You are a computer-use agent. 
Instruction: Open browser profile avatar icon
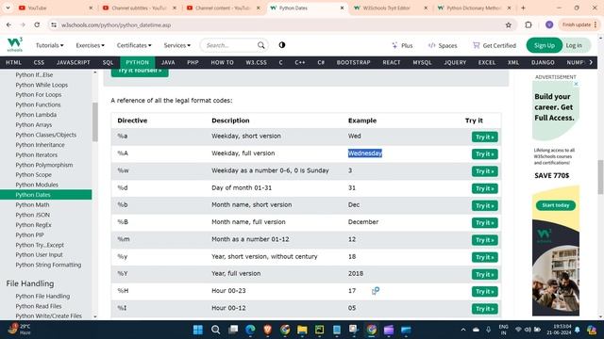click(549, 24)
